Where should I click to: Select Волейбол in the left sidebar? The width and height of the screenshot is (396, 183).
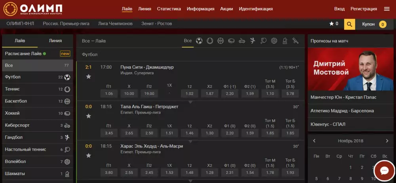tap(38, 162)
